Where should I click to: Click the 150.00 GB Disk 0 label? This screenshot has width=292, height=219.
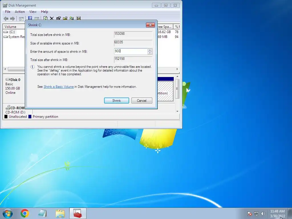(13, 88)
